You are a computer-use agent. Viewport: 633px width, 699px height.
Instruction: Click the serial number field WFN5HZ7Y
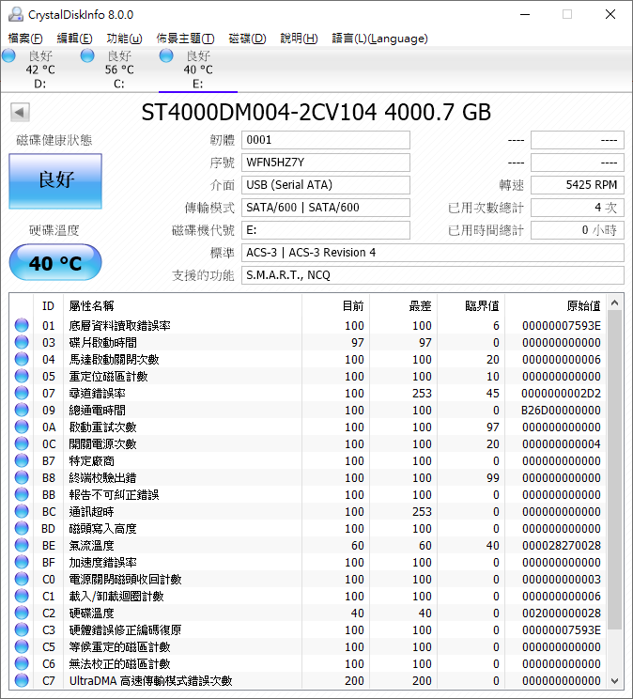pos(326,163)
